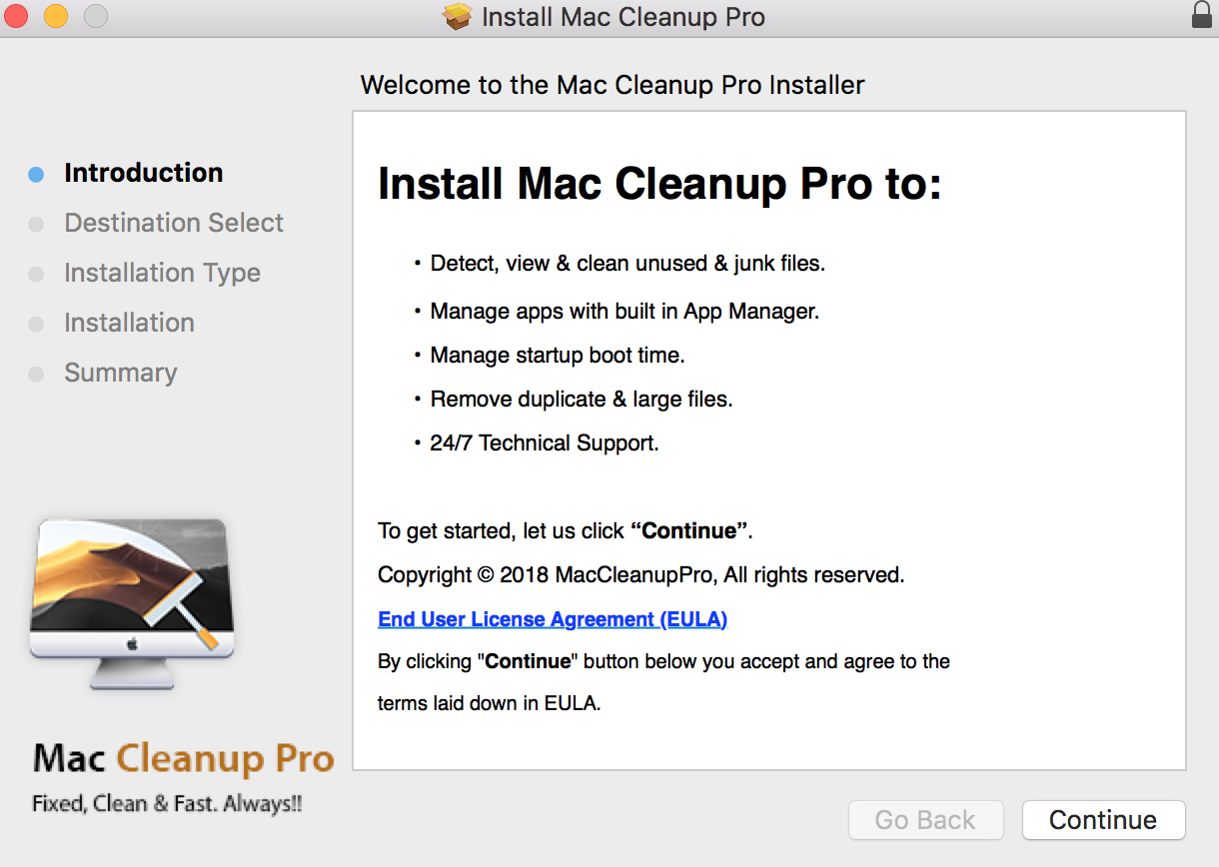This screenshot has height=867, width=1219.
Task: Open the End User License Agreement link
Action: [553, 619]
